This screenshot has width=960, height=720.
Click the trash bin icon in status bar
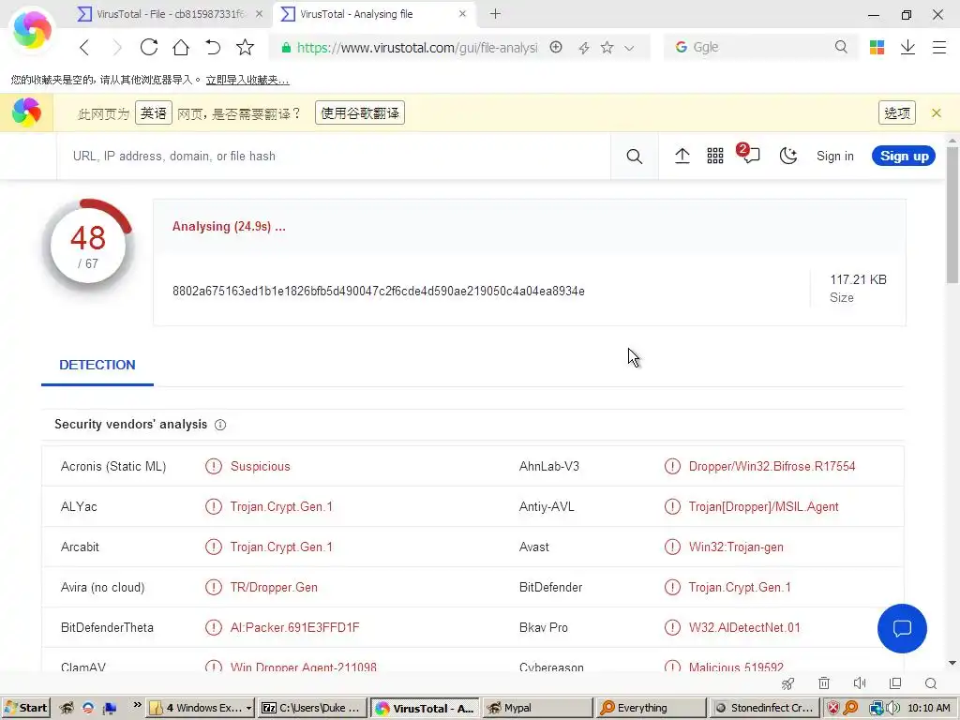[x=824, y=683]
